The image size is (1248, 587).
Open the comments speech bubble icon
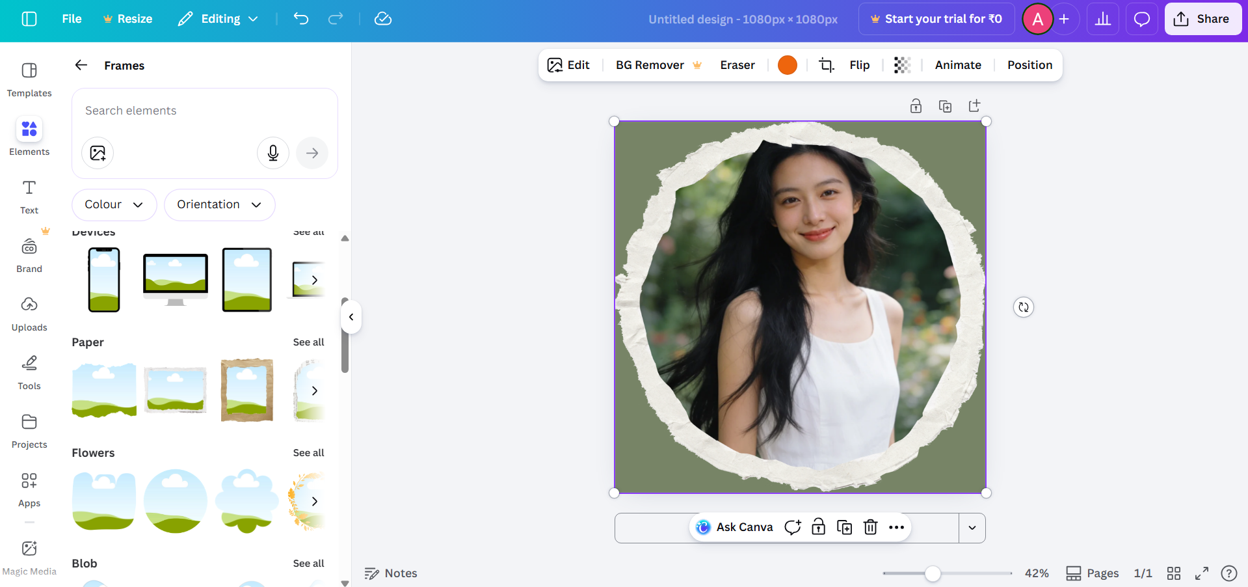click(1142, 19)
